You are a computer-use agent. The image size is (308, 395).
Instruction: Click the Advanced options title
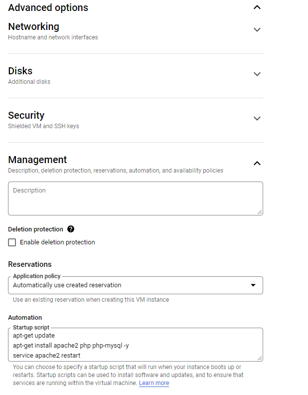pos(48,7)
